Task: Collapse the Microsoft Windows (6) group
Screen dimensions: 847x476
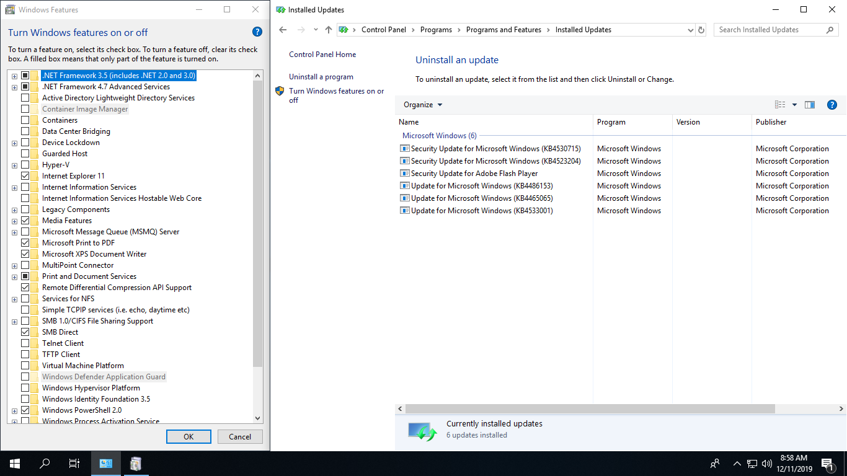Action: point(440,136)
